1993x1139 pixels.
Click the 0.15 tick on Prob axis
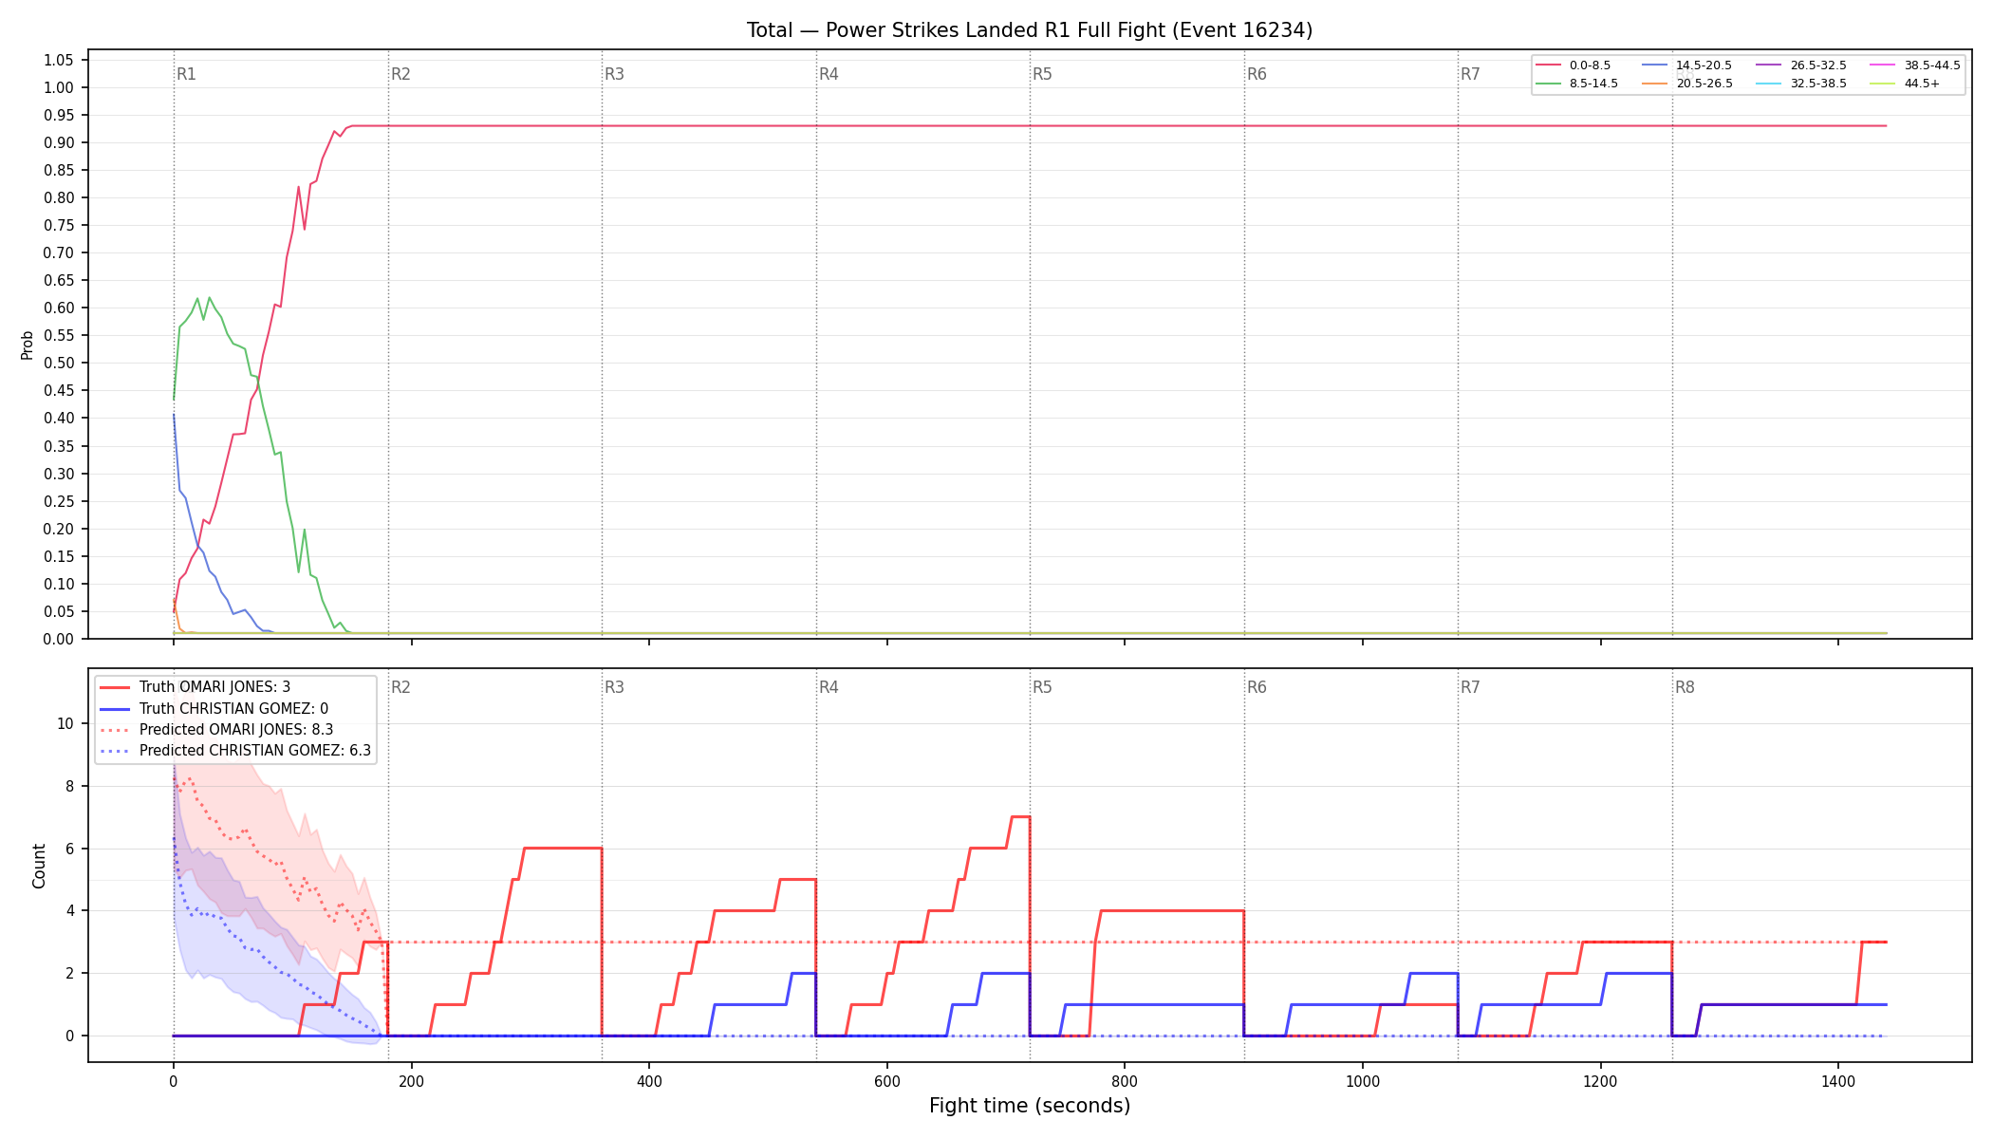[58, 556]
